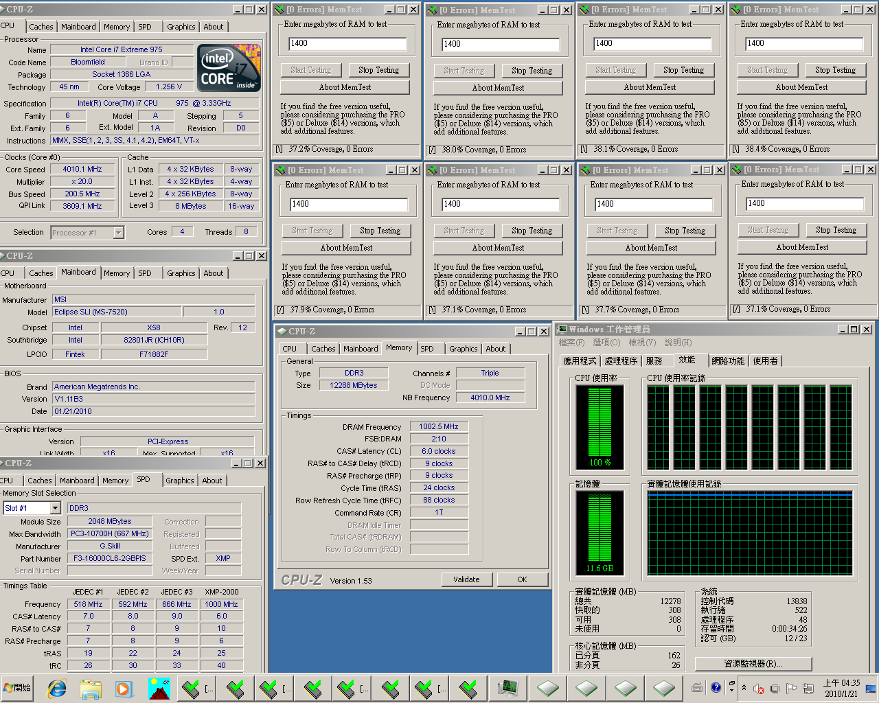Click About MemTest in 38.1% coverage window
The width and height of the screenshot is (879, 703).
650,87
